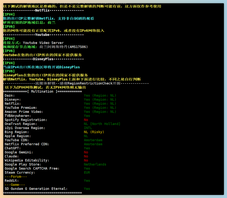Click the 'iQyi Oversea Region:' label

(25, 128)
